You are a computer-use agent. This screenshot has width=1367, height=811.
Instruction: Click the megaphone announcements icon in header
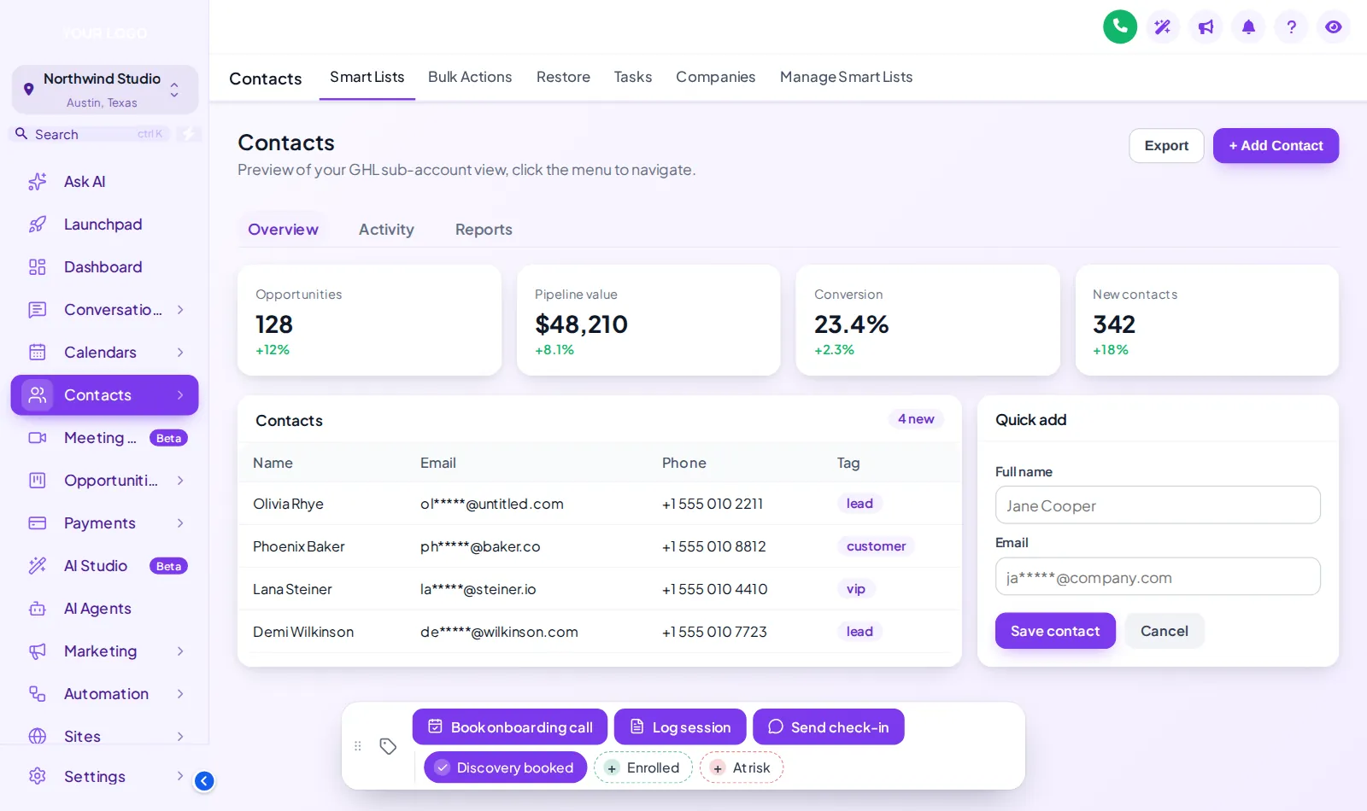[1206, 27]
